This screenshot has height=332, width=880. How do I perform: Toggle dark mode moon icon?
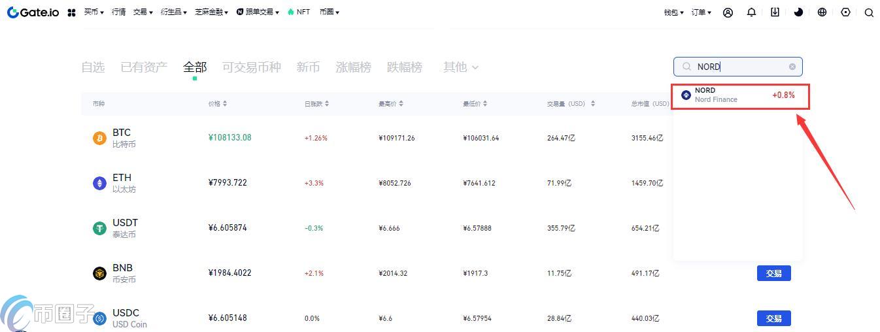(x=798, y=12)
